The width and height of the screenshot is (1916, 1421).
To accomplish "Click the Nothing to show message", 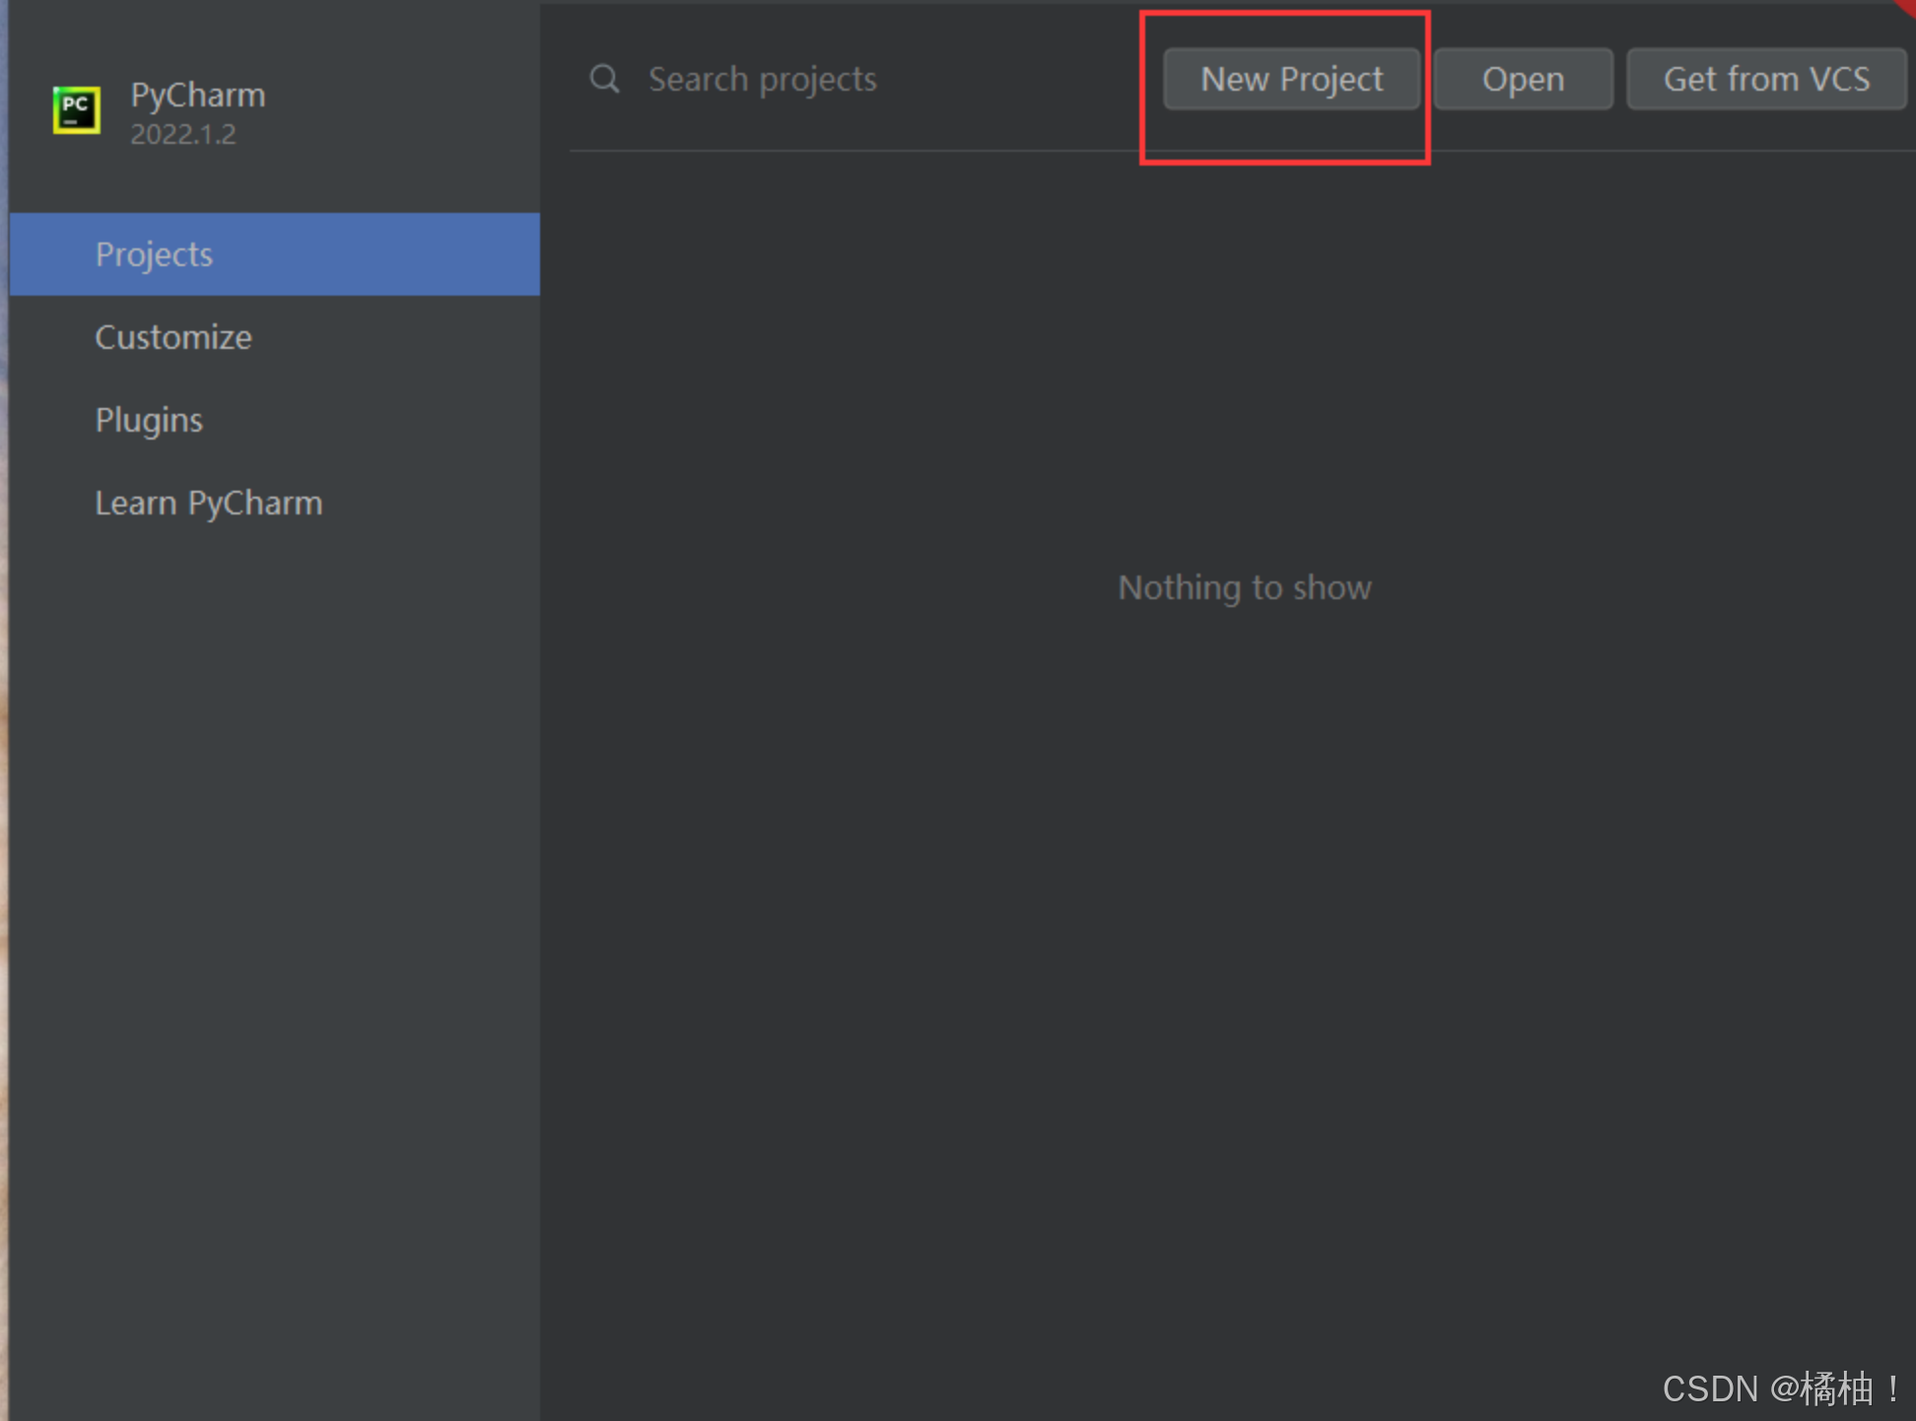I will click(x=1244, y=587).
